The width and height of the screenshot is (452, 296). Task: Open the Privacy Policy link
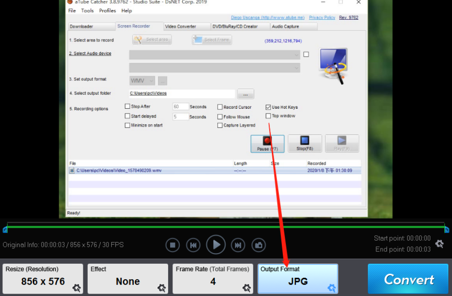pos(322,17)
